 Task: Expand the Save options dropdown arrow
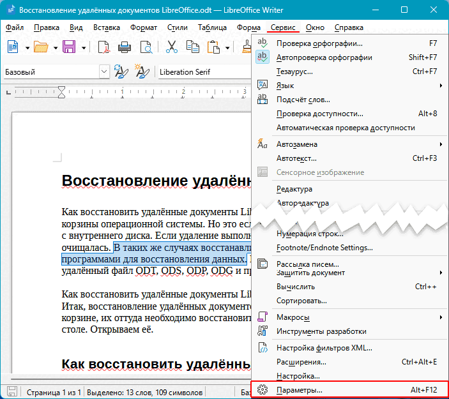(84, 48)
